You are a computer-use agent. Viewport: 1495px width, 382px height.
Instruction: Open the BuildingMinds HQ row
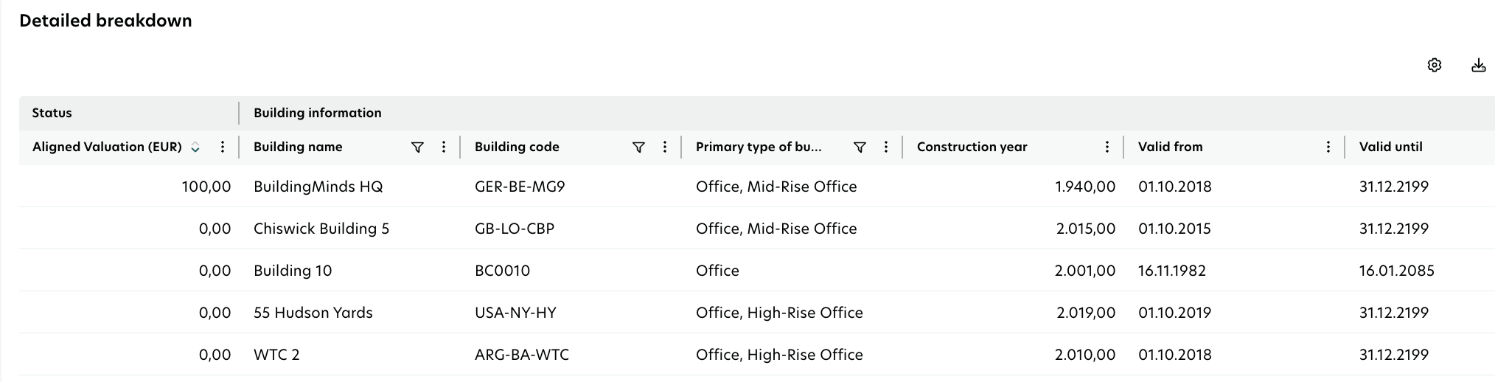(318, 187)
